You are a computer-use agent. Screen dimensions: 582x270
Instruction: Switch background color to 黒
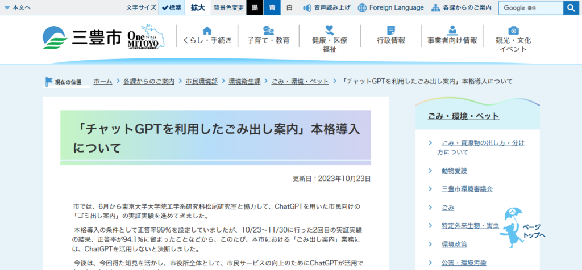pos(255,8)
